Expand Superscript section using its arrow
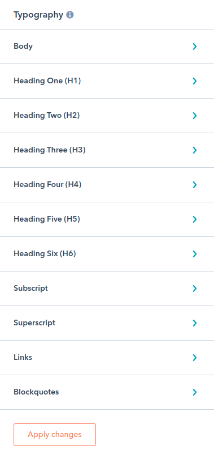Viewport: 214px width, 471px height. coord(195,323)
